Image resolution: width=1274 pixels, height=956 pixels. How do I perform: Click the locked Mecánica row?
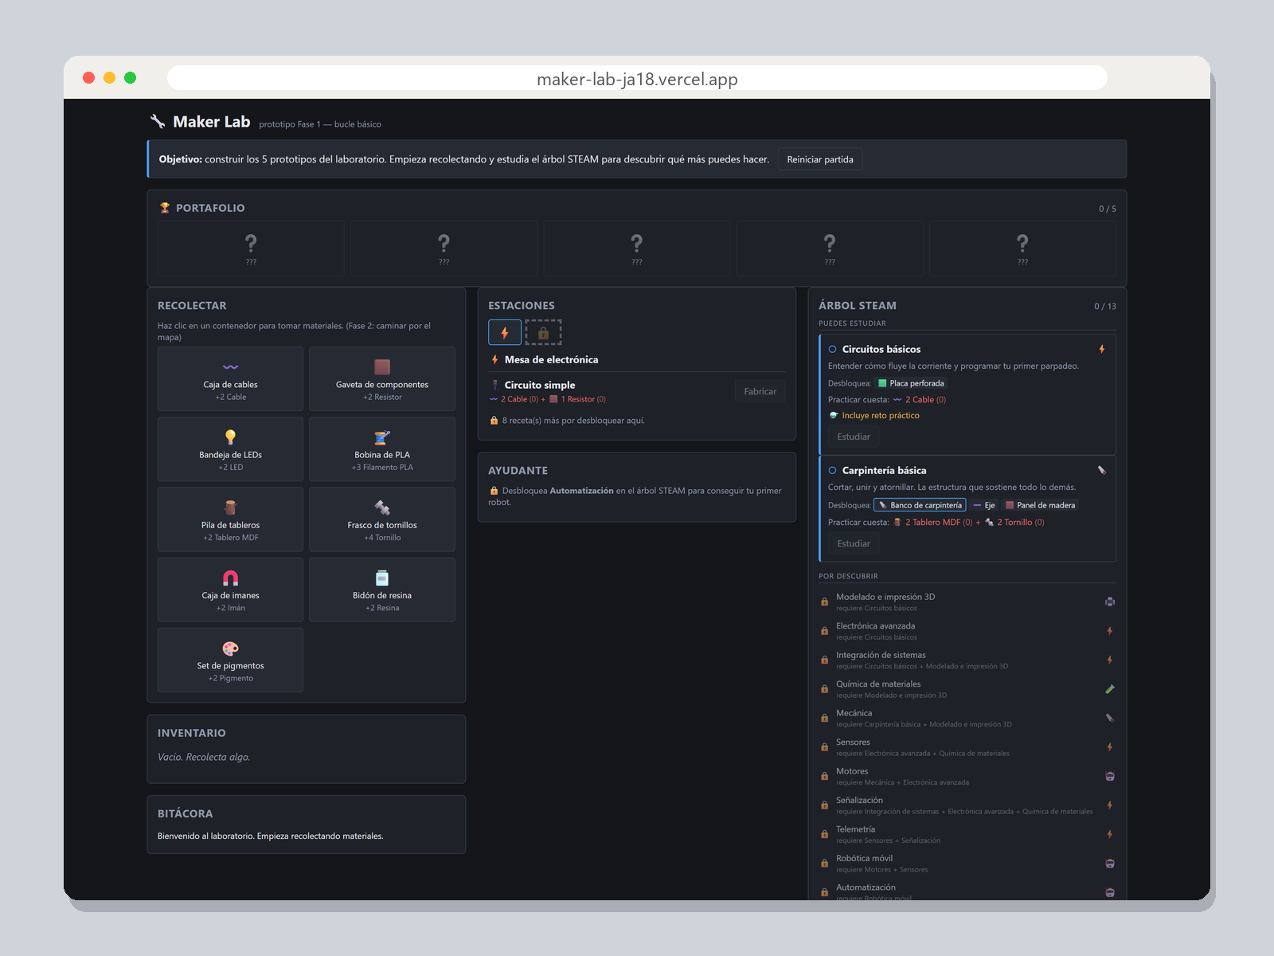(x=967, y=718)
